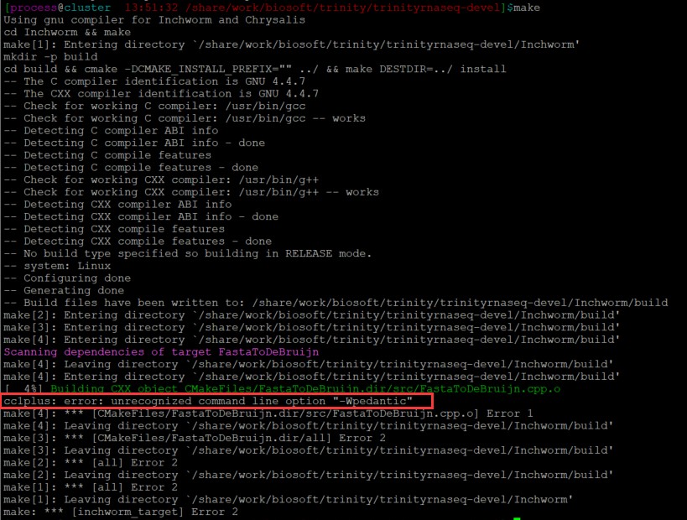The height and width of the screenshot is (520, 687).
Task: Click the typed 'make' command at the prompt
Action: click(x=526, y=8)
